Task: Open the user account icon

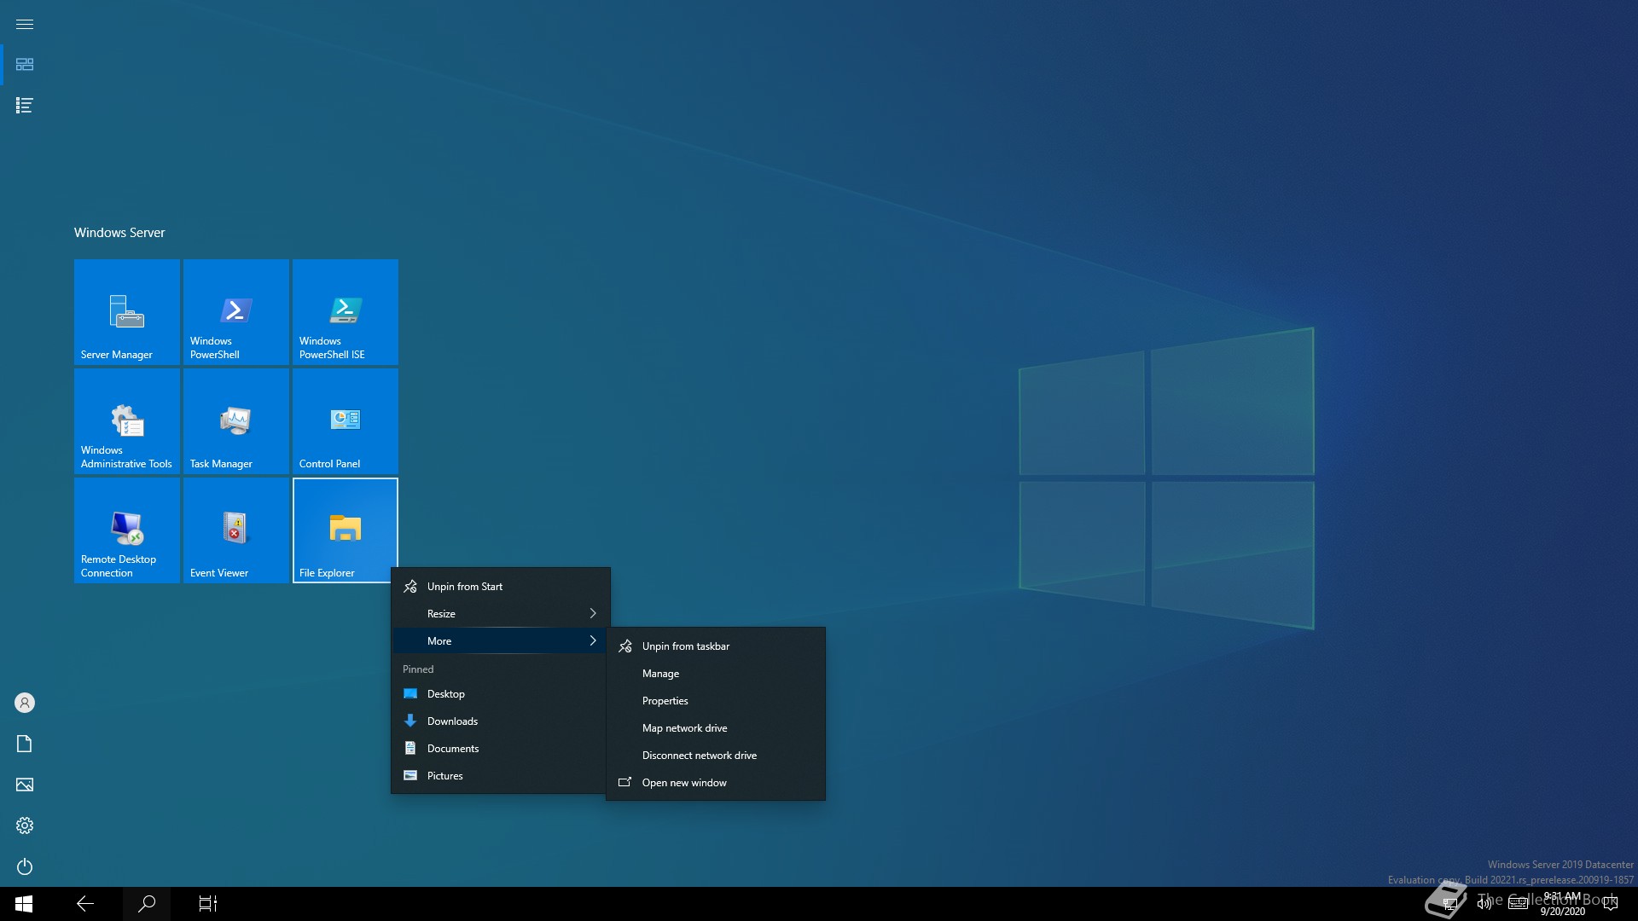Action: (x=25, y=703)
